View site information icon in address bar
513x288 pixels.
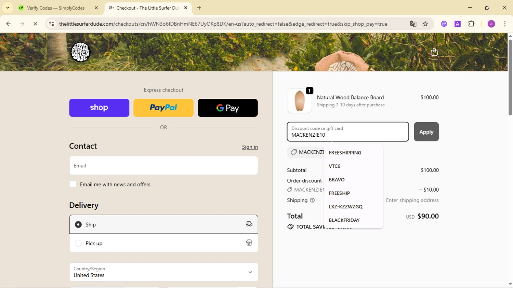click(52, 24)
